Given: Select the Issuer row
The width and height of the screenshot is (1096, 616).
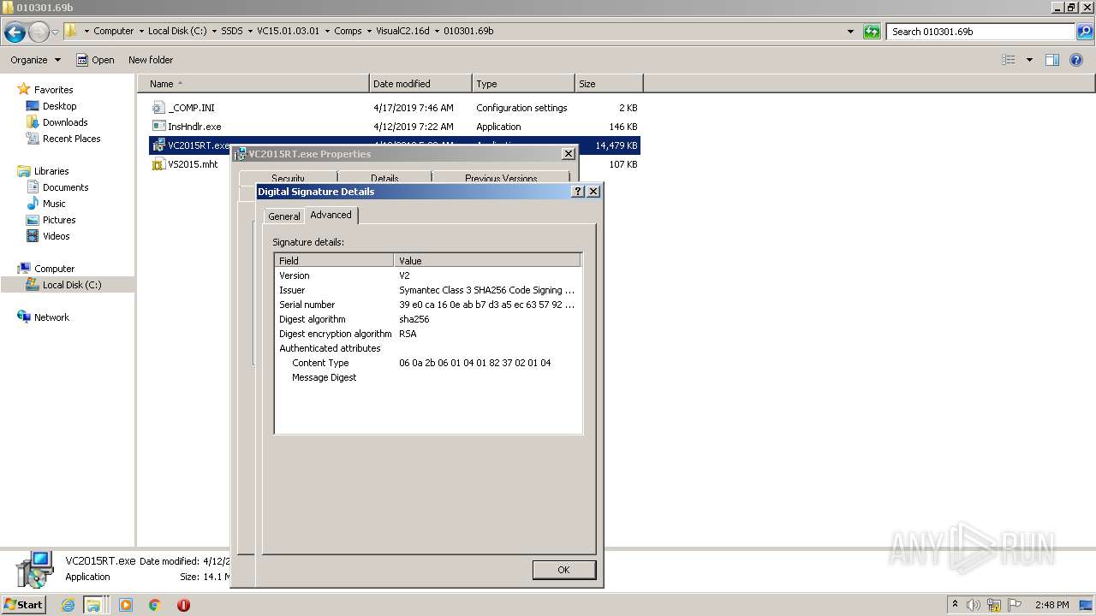Looking at the screenshot, I should click(x=428, y=290).
